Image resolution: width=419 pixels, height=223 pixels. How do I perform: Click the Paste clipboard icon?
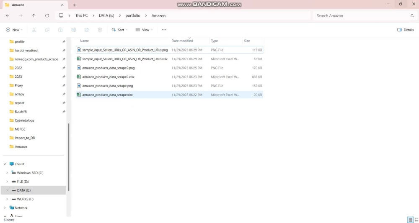point(60,30)
